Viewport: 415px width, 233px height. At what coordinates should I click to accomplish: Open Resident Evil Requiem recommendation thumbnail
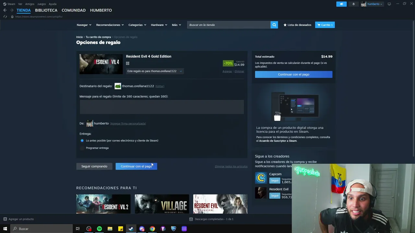(220, 204)
